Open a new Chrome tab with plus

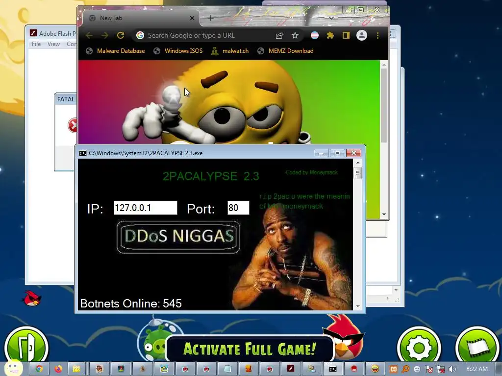(210, 18)
